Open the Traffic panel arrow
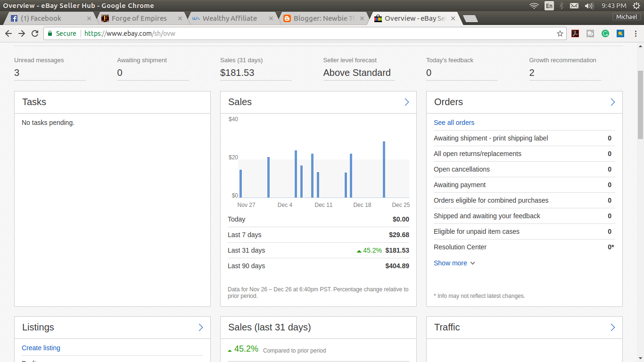 pyautogui.click(x=613, y=328)
